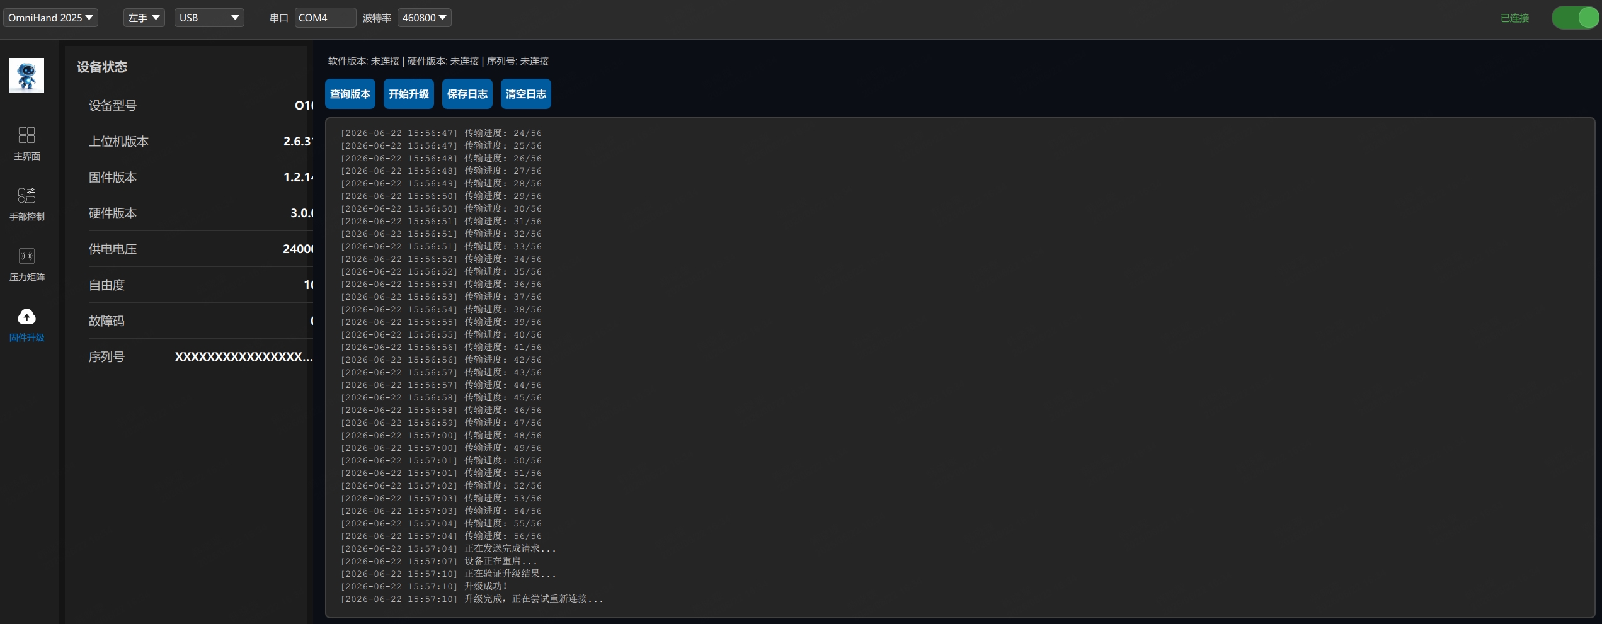Select the 自由度 row
This screenshot has width=1602, height=624.
point(200,285)
